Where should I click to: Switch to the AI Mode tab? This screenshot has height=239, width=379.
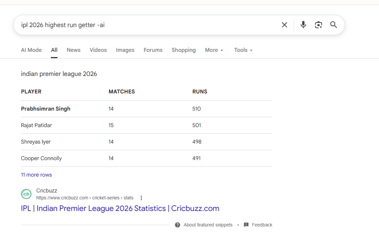point(31,50)
